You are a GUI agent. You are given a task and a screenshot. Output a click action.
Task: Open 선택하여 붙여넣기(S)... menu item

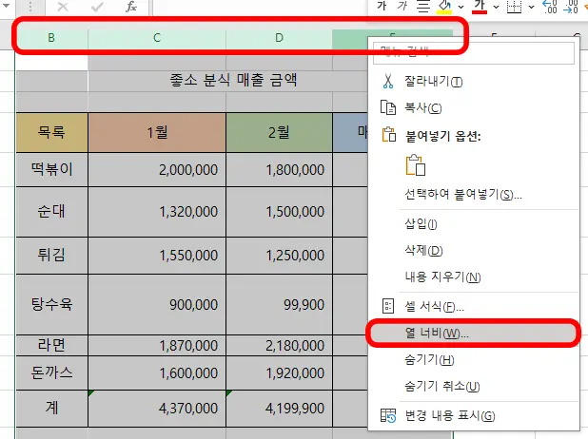point(474,195)
